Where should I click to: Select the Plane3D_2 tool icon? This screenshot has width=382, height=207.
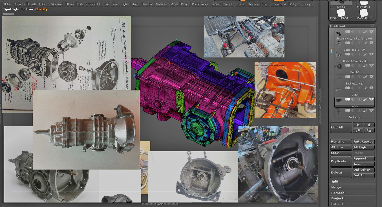tap(363, 13)
